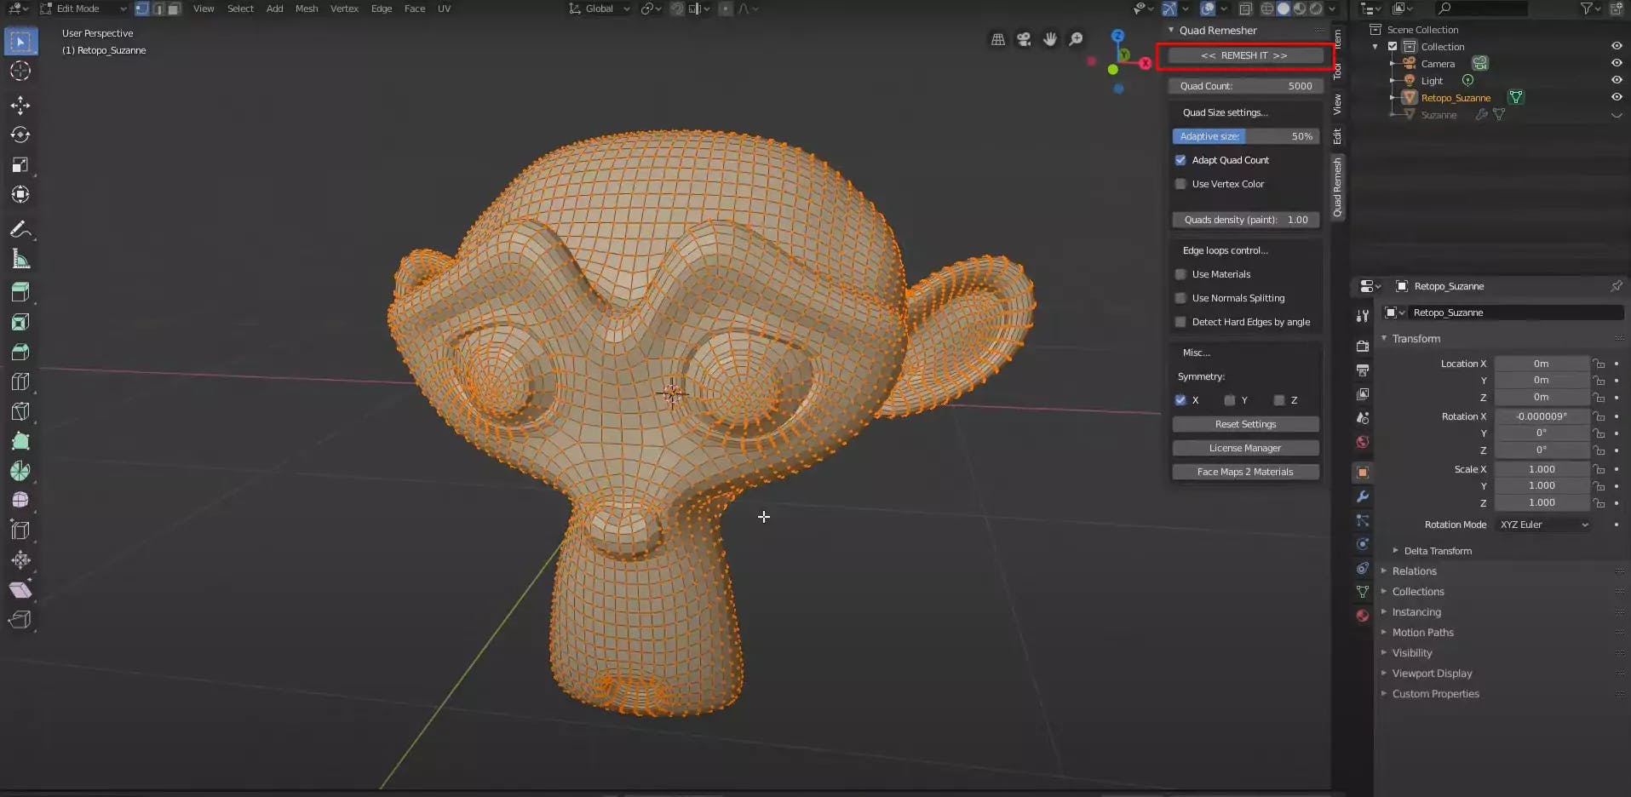This screenshot has width=1631, height=797.
Task: Select the Inset Faces tool
Action: tap(20, 322)
